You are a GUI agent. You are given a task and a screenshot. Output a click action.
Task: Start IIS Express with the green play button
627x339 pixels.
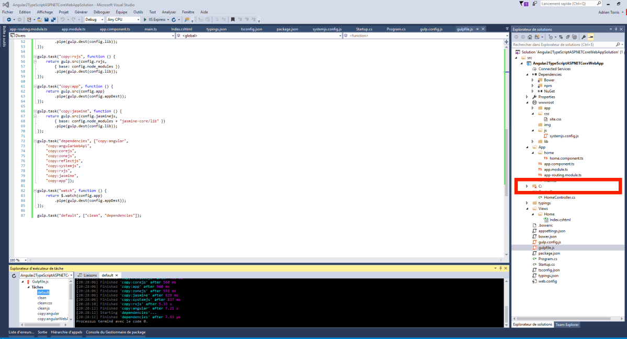coord(145,19)
